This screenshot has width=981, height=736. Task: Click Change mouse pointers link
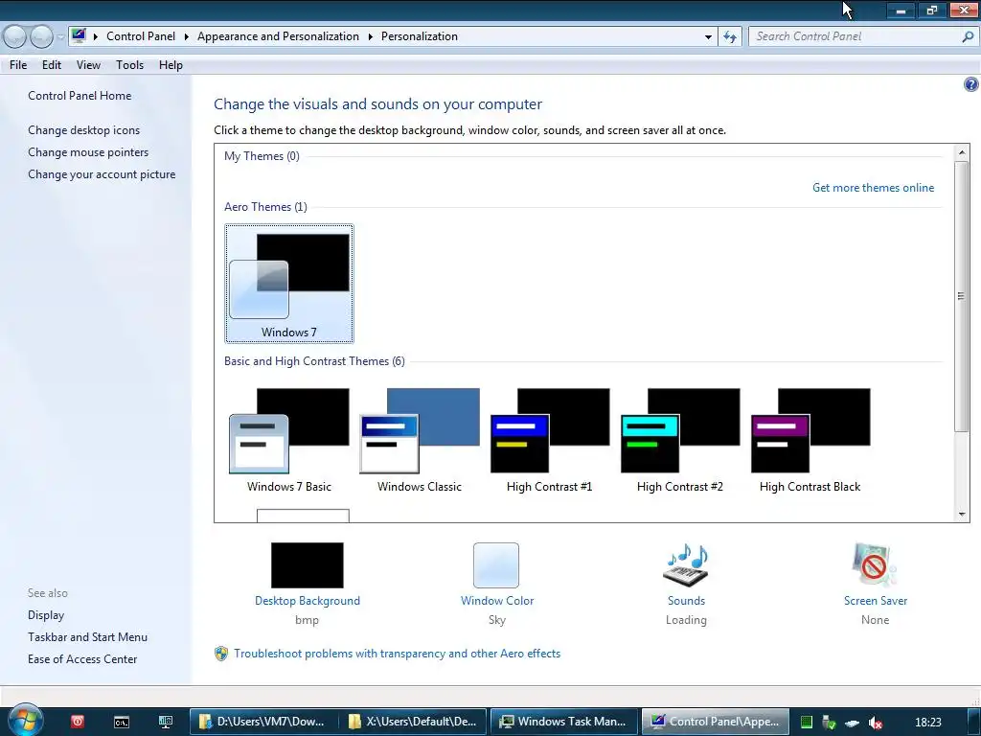(88, 152)
